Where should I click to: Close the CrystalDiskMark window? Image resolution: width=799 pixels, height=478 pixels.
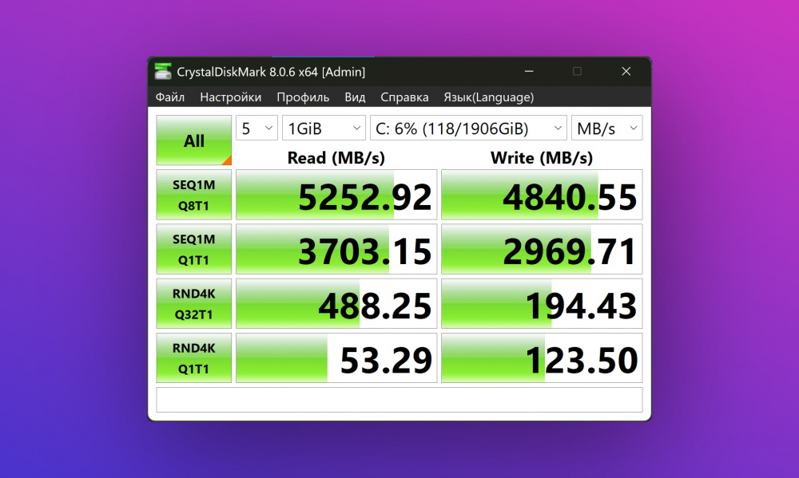pyautogui.click(x=626, y=71)
